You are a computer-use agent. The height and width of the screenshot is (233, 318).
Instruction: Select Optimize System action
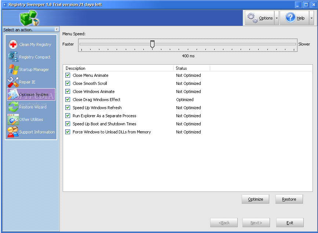[31, 94]
